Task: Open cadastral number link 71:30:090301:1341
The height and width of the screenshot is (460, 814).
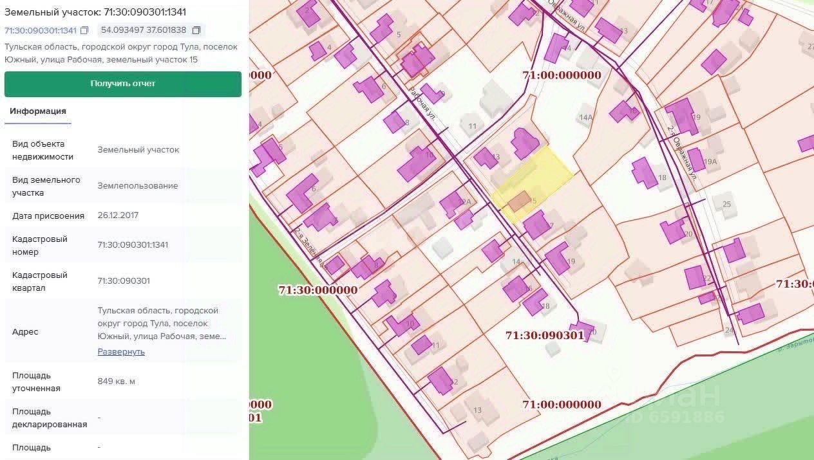Action: (x=41, y=30)
